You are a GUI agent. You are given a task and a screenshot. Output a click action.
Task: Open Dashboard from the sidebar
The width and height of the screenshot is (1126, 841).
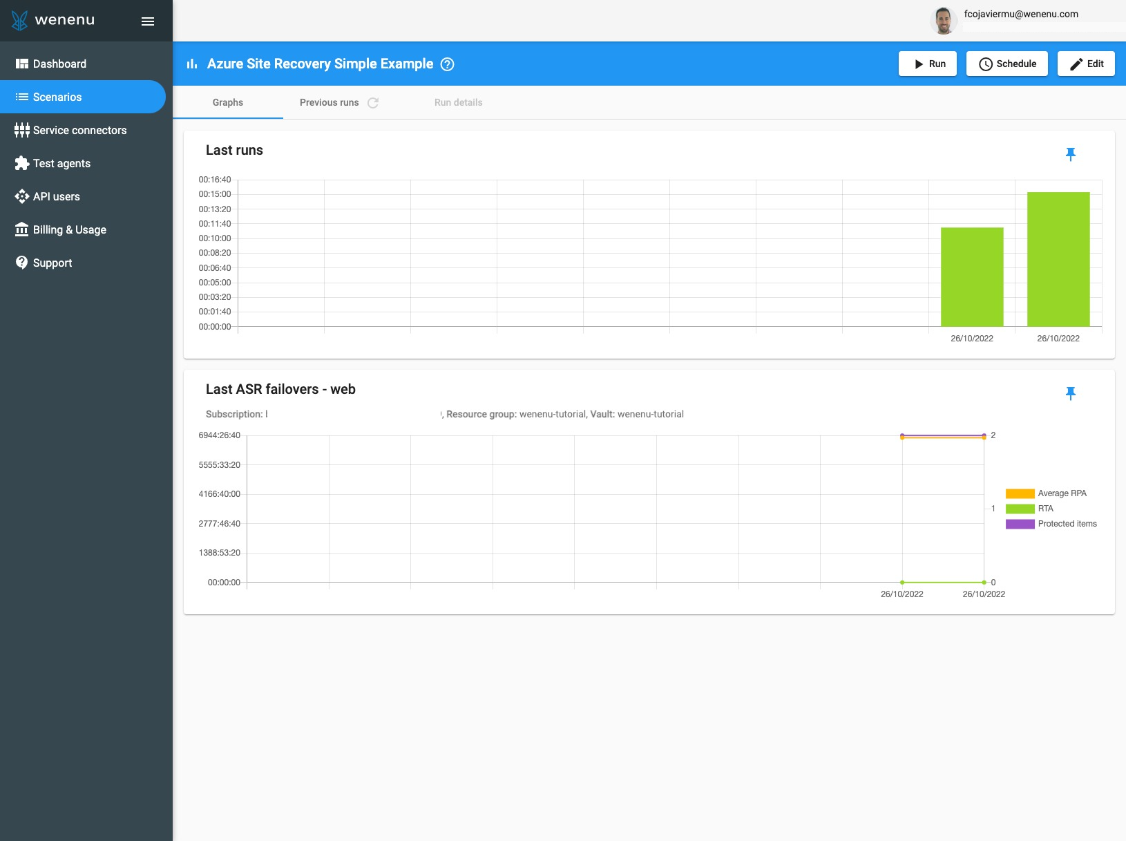[83, 64]
